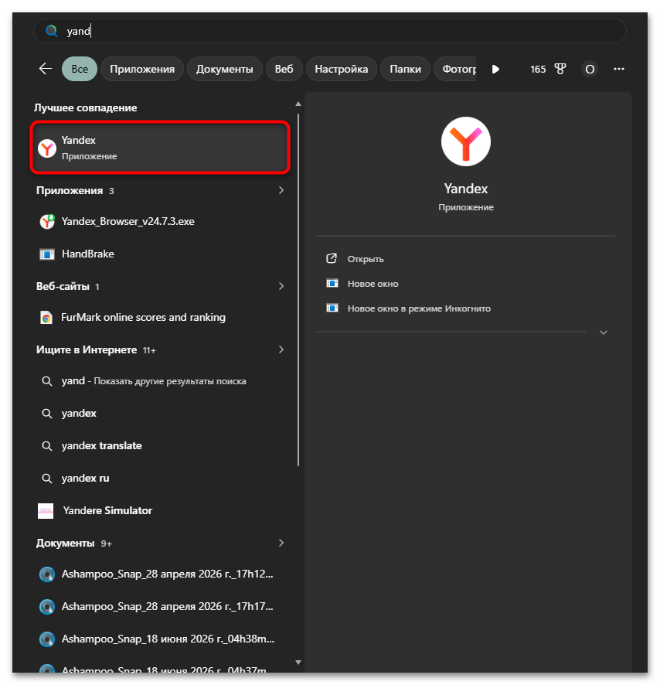
Task: Click Ashampoo_Snap_18 июня 04h38m file icon
Action: [46, 639]
